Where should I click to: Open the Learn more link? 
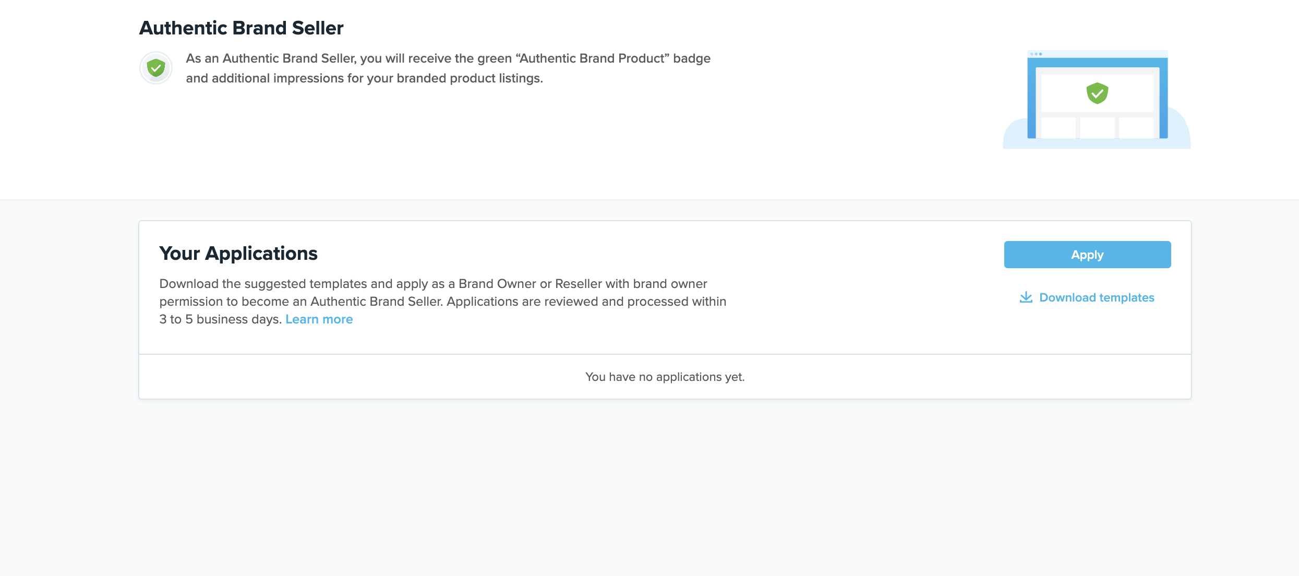(319, 319)
